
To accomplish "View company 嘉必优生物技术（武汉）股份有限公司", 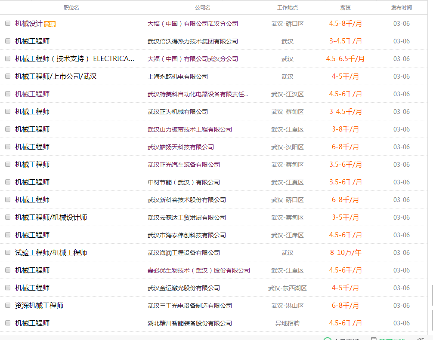I will pyautogui.click(x=199, y=270).
